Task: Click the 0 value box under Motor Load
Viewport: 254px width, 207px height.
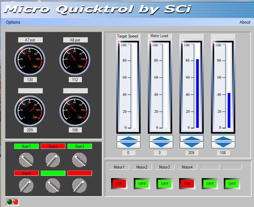Action: 160,152
